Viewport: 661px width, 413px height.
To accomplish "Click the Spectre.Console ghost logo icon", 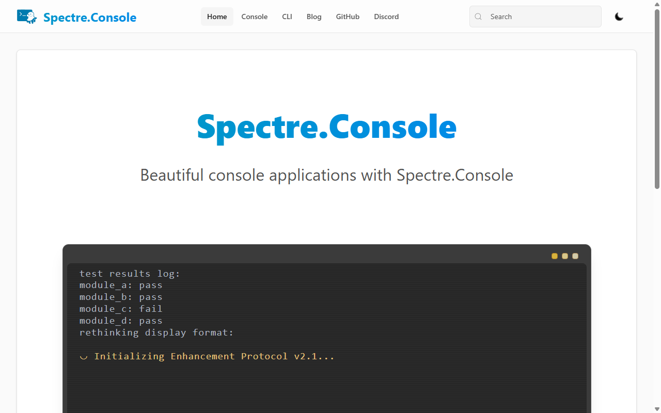I will tap(27, 17).
